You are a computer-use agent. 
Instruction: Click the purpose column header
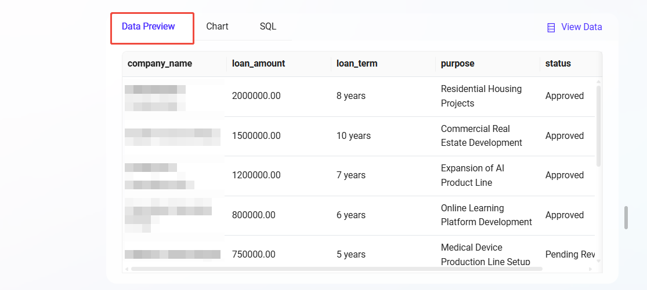click(457, 64)
